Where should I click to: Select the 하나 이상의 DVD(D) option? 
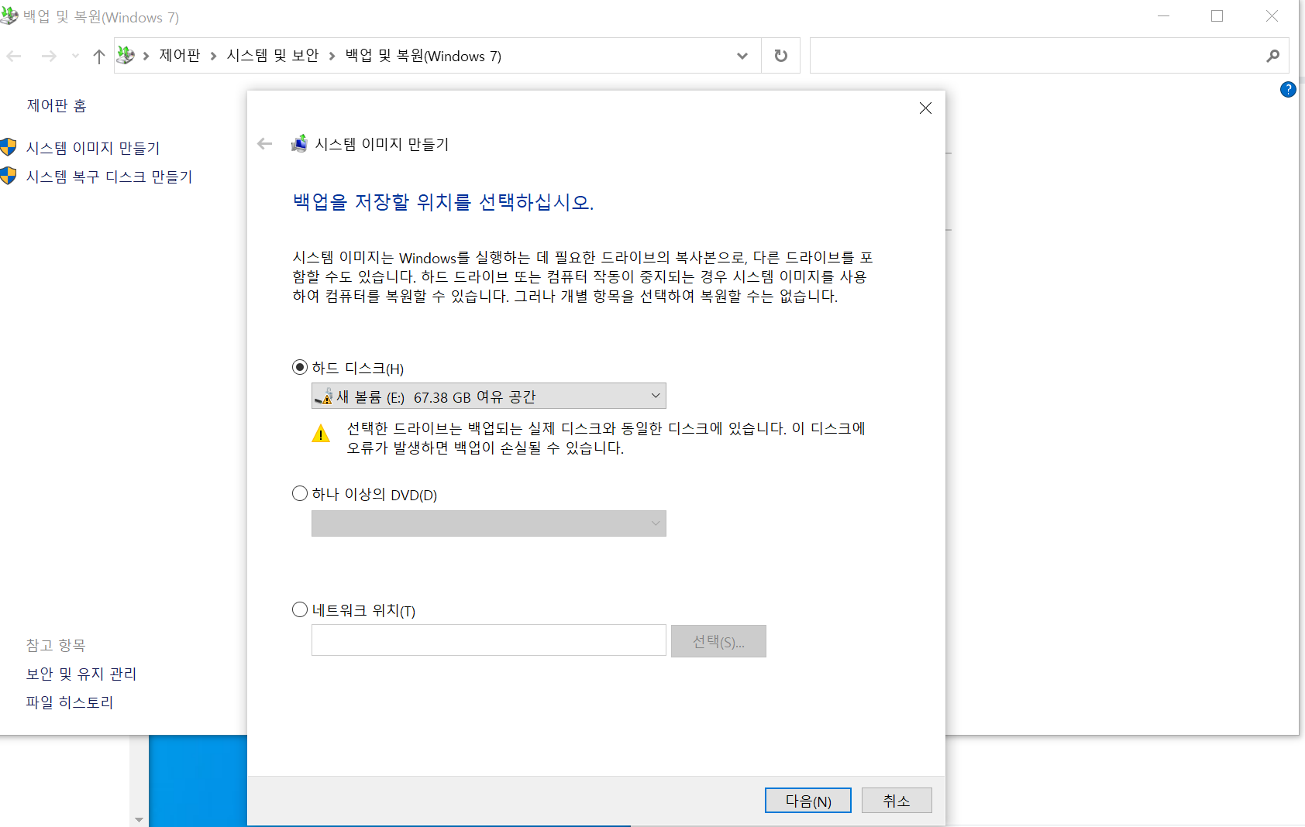click(299, 493)
